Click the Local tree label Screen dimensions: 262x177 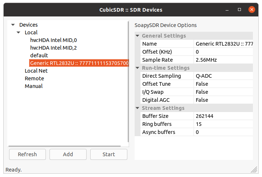pos(31,32)
